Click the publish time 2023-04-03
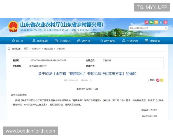Image resolution: width=173 pixels, height=138 pixels. point(73,80)
